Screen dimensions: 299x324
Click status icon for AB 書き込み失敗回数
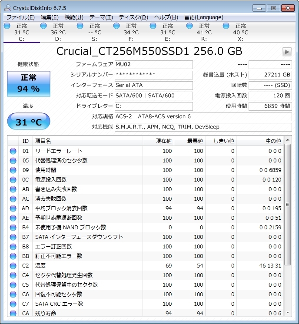(13, 189)
